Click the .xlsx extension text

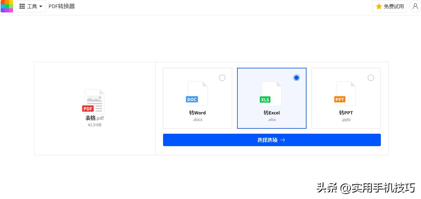[x=272, y=120]
